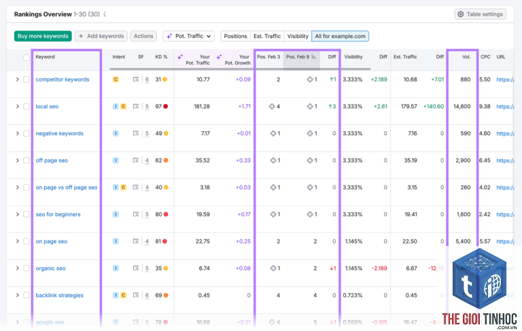Click the SERP features icon for competitor keywords

[x=136, y=80]
